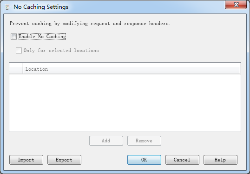Confirm settings with the OK button
Screen dimensions: 250x174
coord(144,160)
